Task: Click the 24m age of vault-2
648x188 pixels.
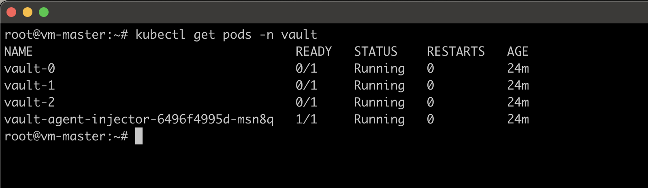Action: 518,102
